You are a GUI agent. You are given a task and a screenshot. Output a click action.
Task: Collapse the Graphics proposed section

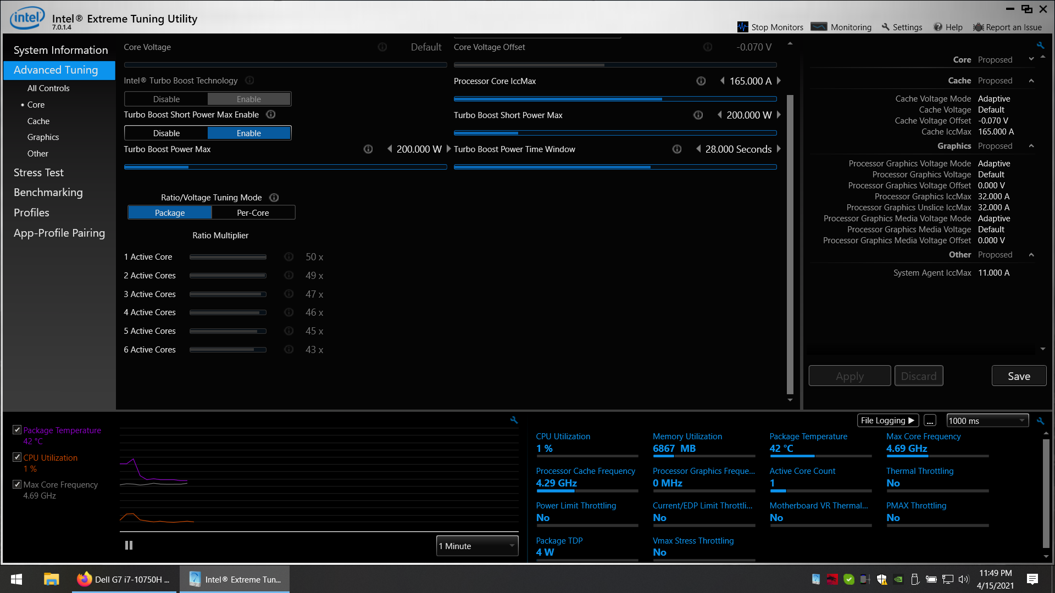[1031, 146]
